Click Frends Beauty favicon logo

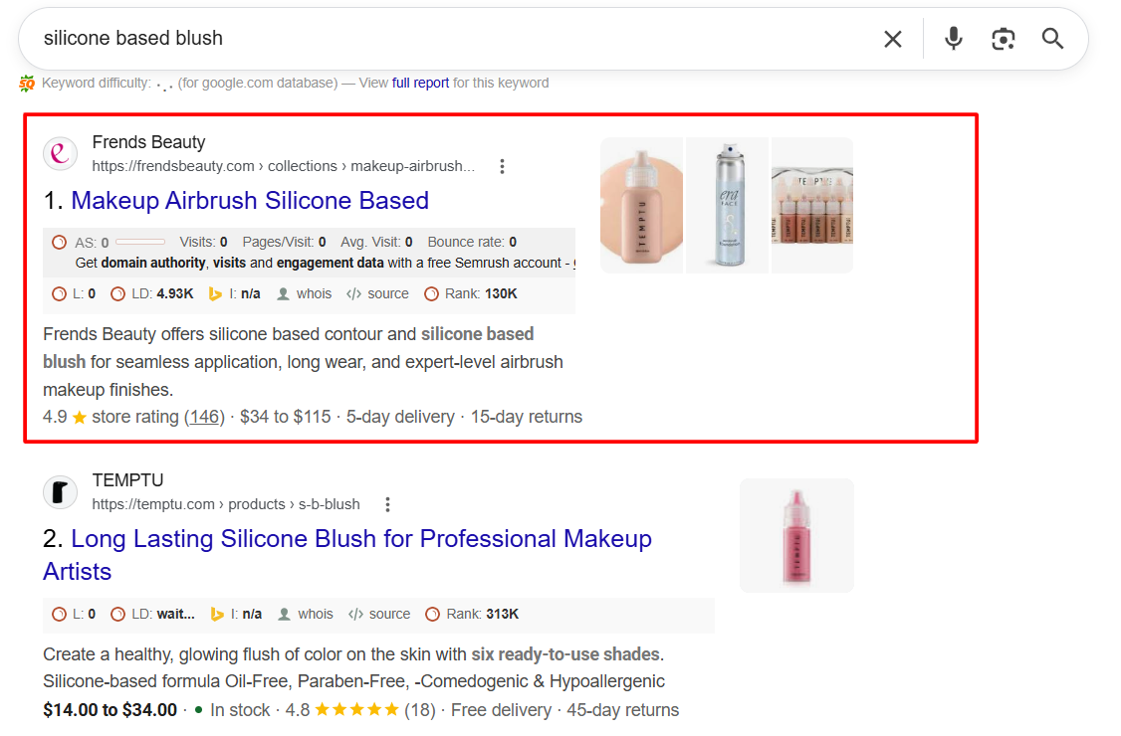tap(60, 153)
